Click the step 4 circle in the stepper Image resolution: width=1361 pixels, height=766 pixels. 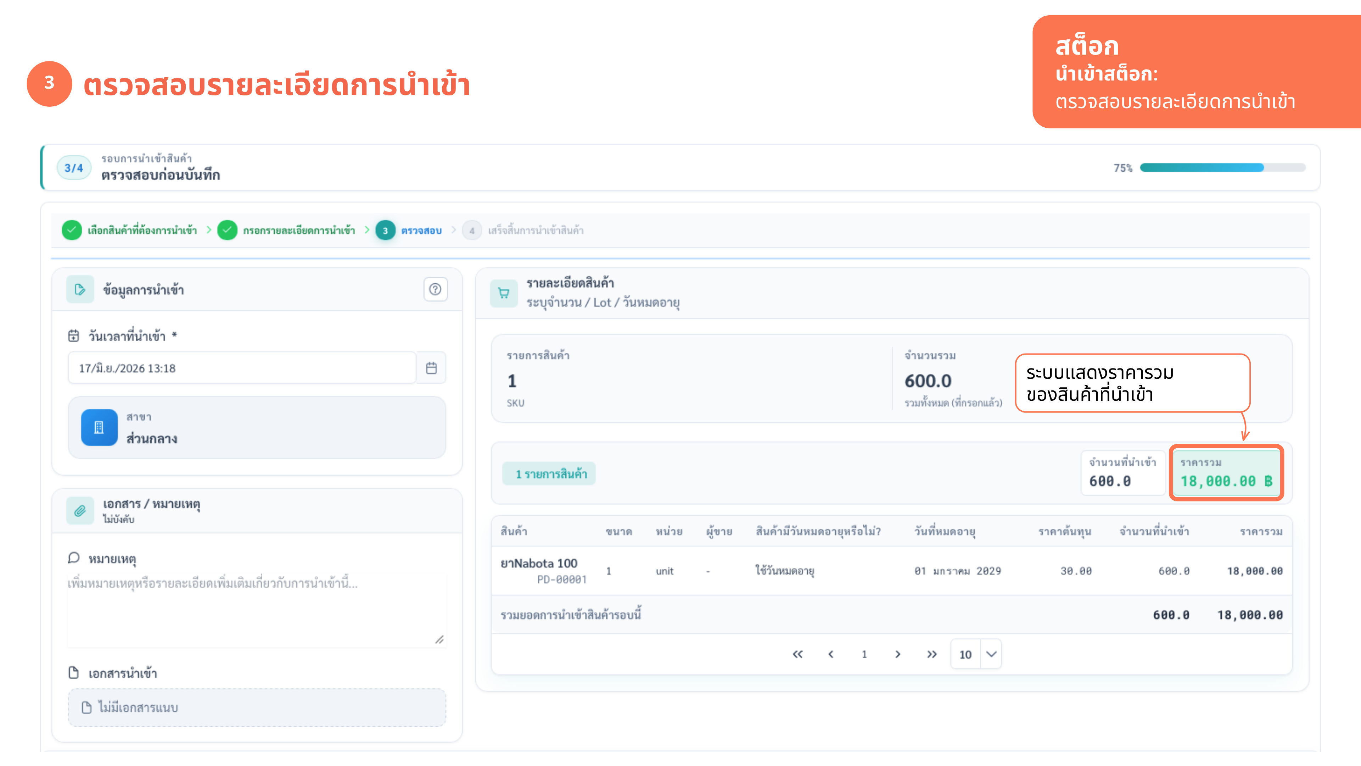coord(472,230)
